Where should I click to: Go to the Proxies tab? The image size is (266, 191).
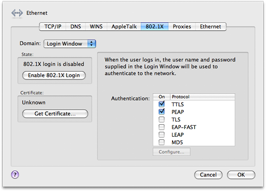(x=182, y=27)
